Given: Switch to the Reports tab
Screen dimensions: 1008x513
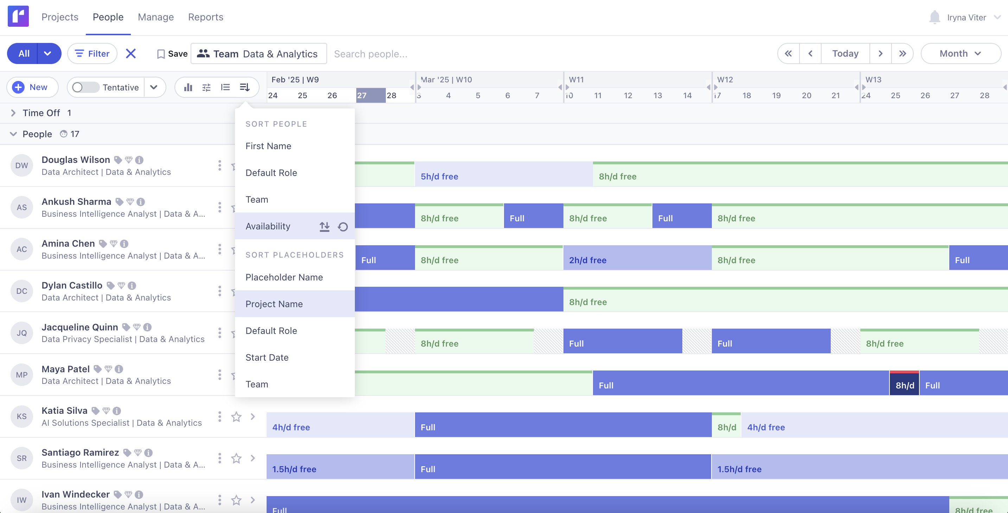Looking at the screenshot, I should tap(205, 17).
